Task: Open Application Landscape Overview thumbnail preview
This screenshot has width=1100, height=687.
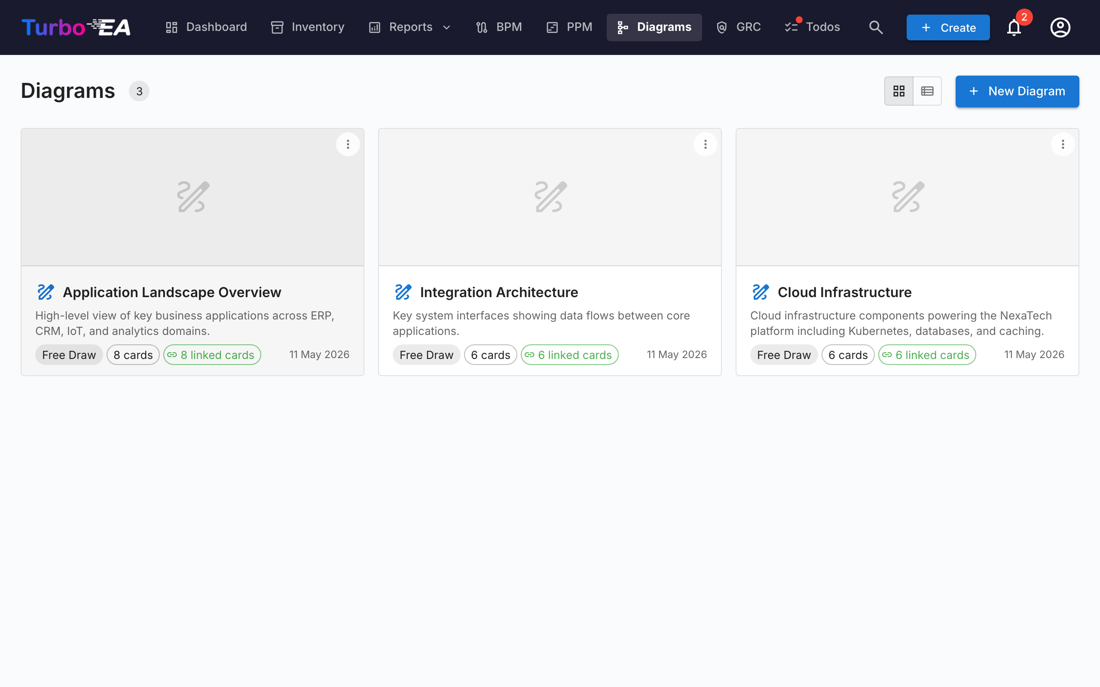Action: click(x=192, y=197)
